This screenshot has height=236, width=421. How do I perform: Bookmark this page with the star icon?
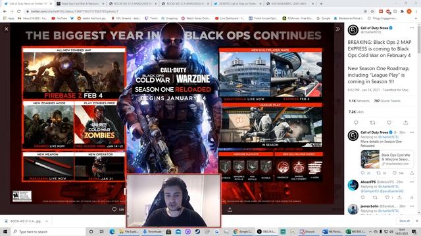point(372,11)
